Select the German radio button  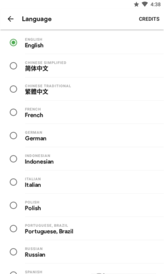(13, 135)
